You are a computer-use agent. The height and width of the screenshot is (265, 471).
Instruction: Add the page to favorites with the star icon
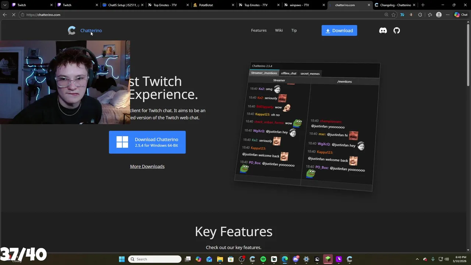pos(394,15)
